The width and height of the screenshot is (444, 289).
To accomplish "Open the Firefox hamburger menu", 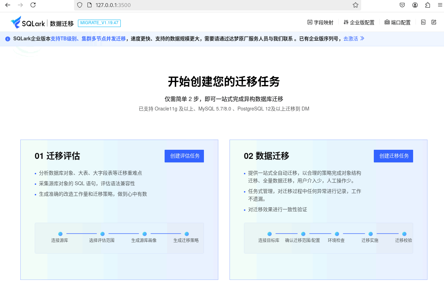I will [x=440, y=5].
